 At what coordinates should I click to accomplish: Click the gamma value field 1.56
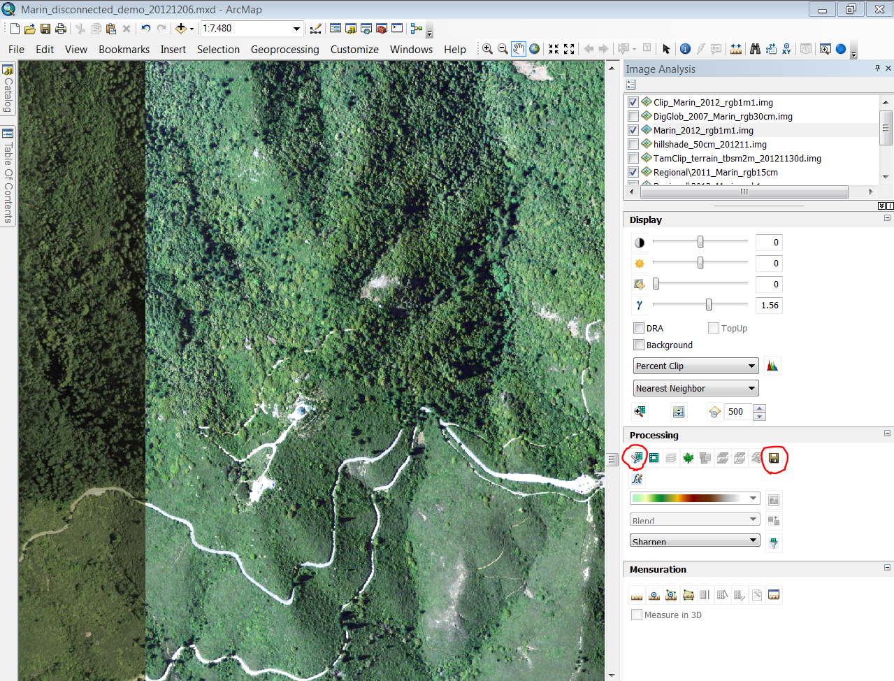[769, 306]
